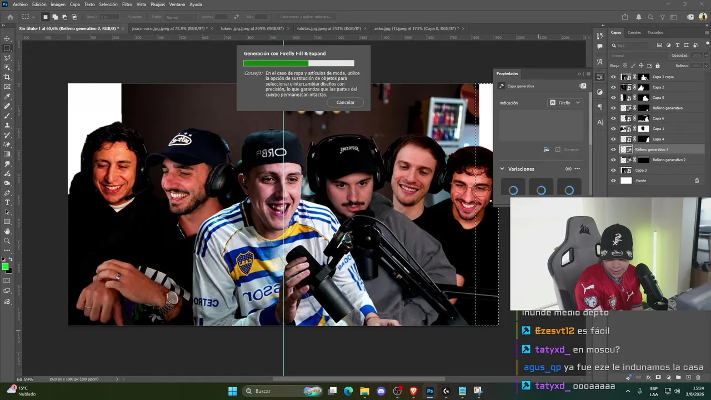Open the Relleno value dropdown
This screenshot has width=711, height=400.
pyautogui.click(x=706, y=66)
